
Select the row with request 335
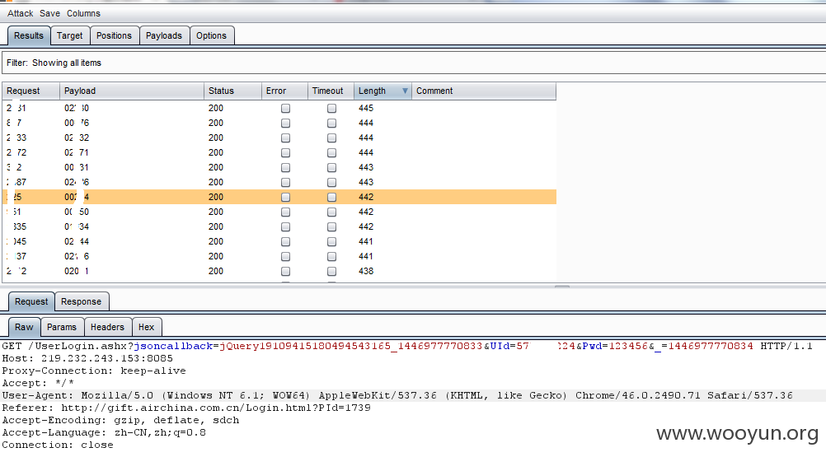point(279,226)
